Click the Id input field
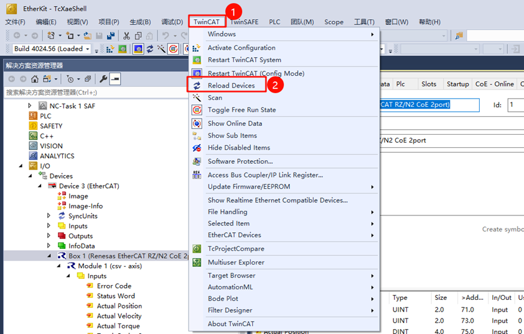The image size is (524, 334). pos(516,105)
